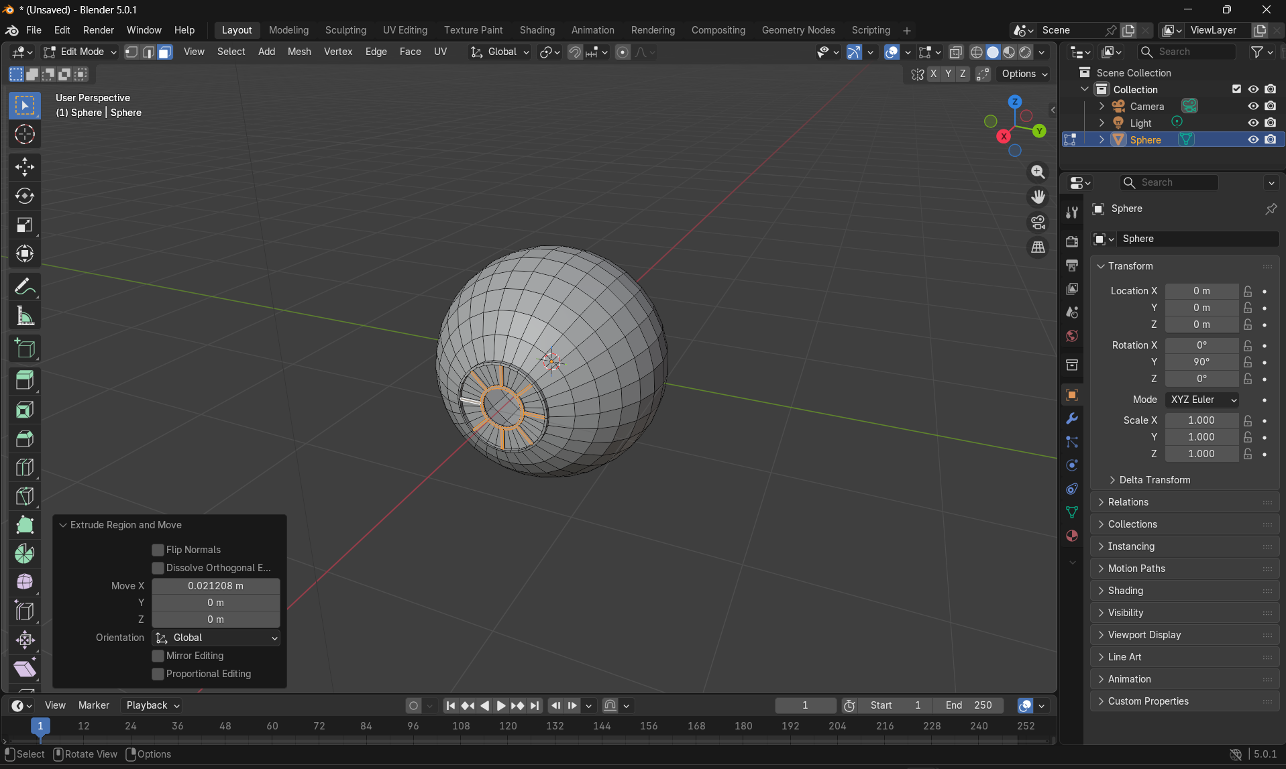Select the Move tool in the toolbar

coord(25,167)
